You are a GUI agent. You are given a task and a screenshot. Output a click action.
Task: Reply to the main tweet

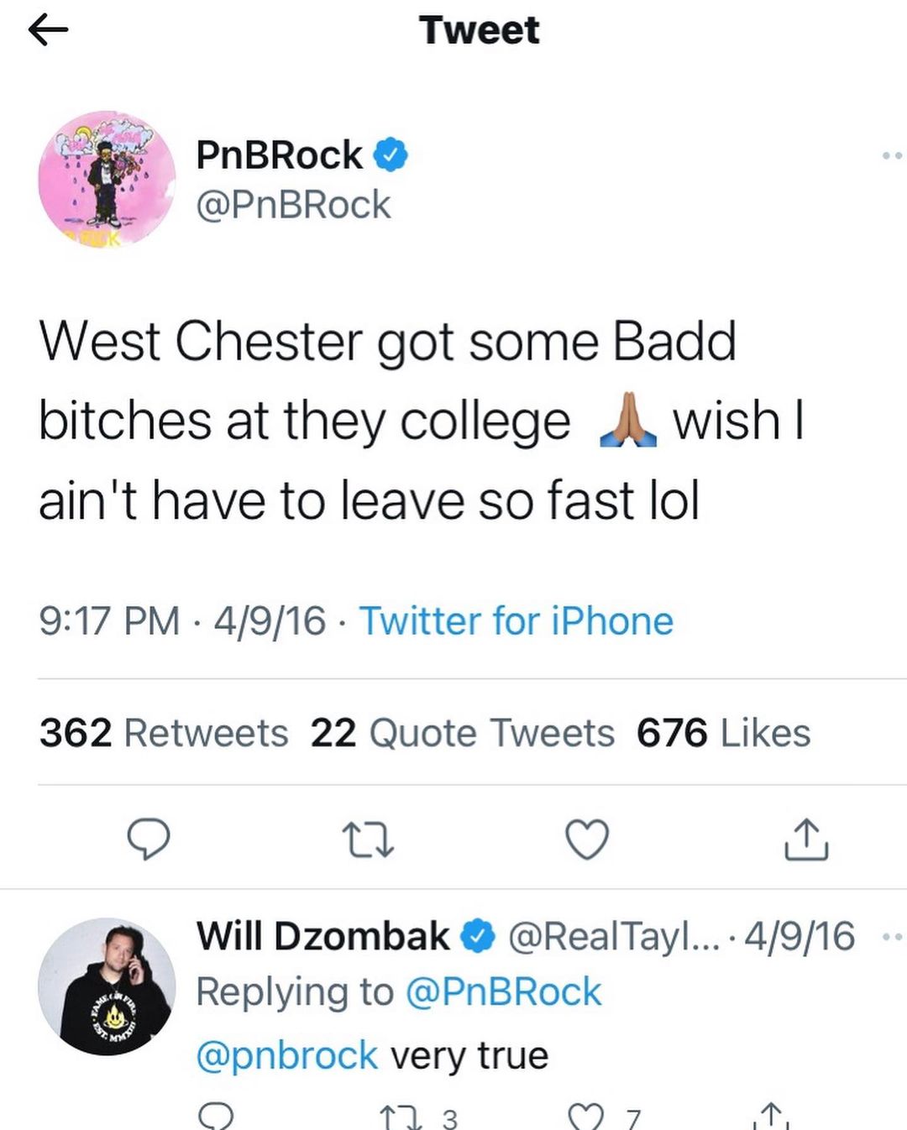click(149, 840)
